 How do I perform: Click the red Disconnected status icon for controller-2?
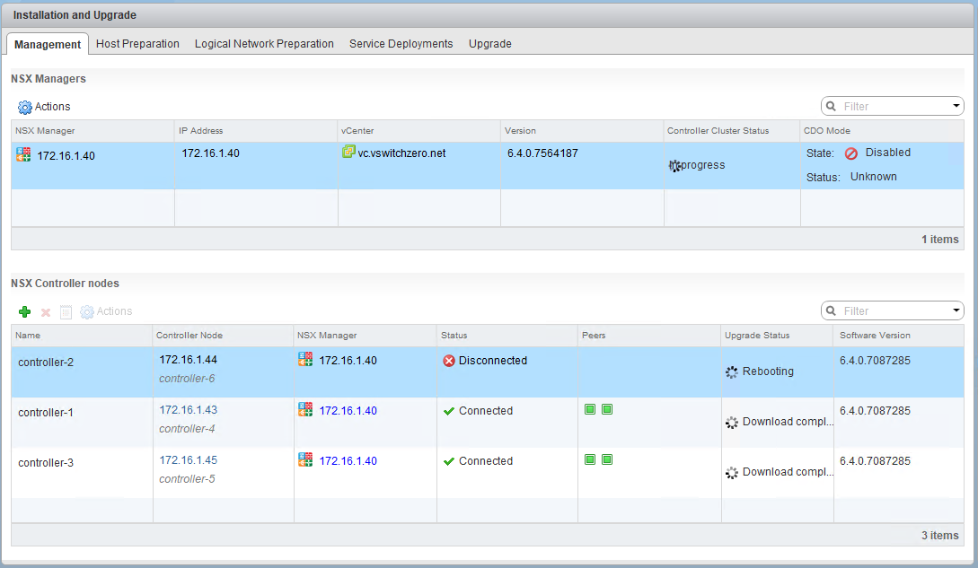(449, 361)
